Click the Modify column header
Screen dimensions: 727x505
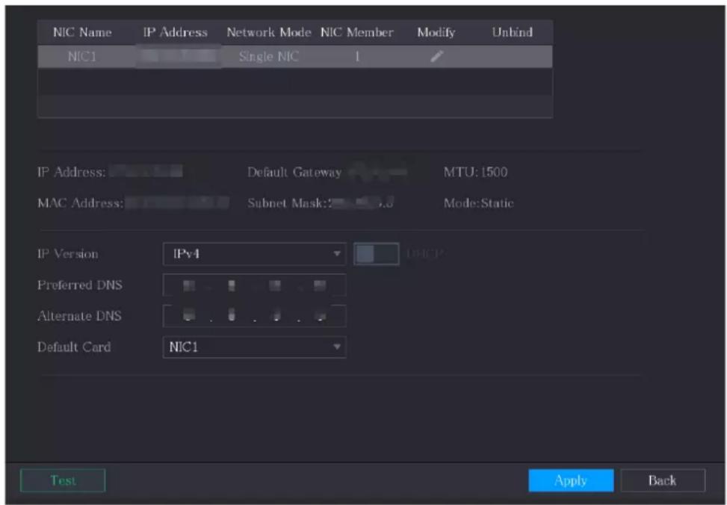[436, 32]
